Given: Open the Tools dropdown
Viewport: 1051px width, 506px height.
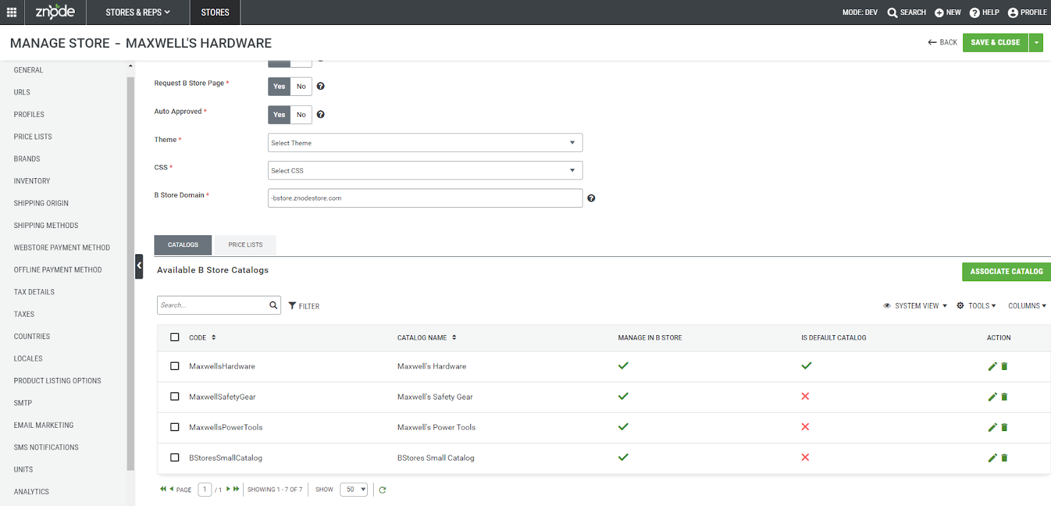Looking at the screenshot, I should click(x=976, y=306).
